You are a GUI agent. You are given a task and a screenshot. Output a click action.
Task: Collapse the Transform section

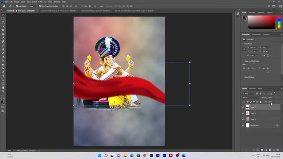tap(243, 44)
